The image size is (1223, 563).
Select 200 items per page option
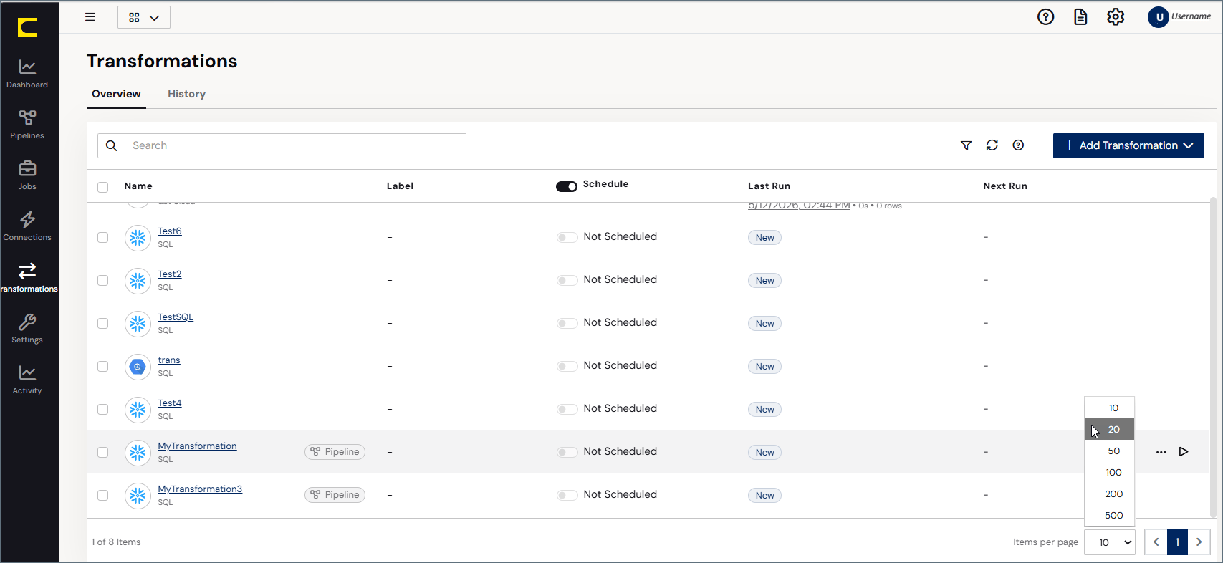tap(1109, 494)
